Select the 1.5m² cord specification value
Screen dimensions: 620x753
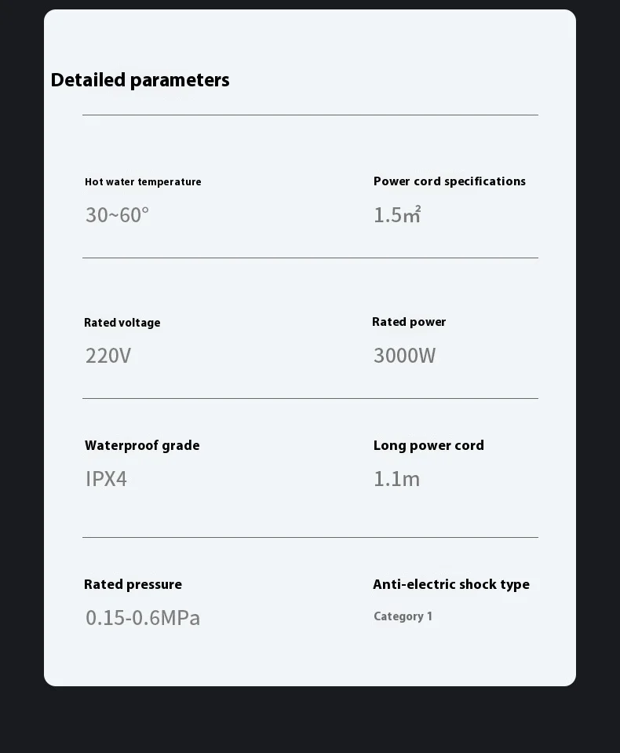[x=397, y=214]
